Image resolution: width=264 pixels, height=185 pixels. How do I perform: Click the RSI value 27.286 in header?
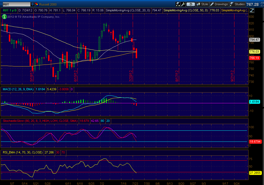[x=49, y=152]
